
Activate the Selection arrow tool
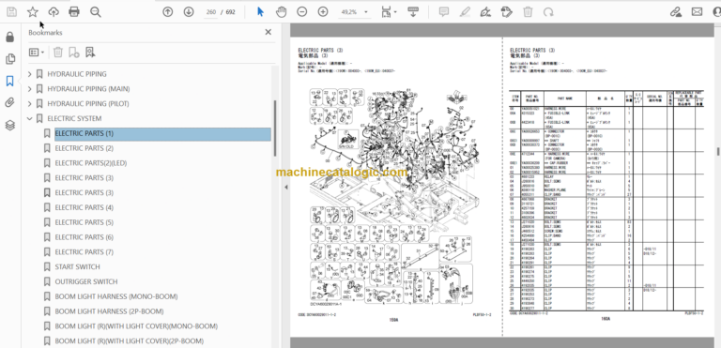coord(260,12)
